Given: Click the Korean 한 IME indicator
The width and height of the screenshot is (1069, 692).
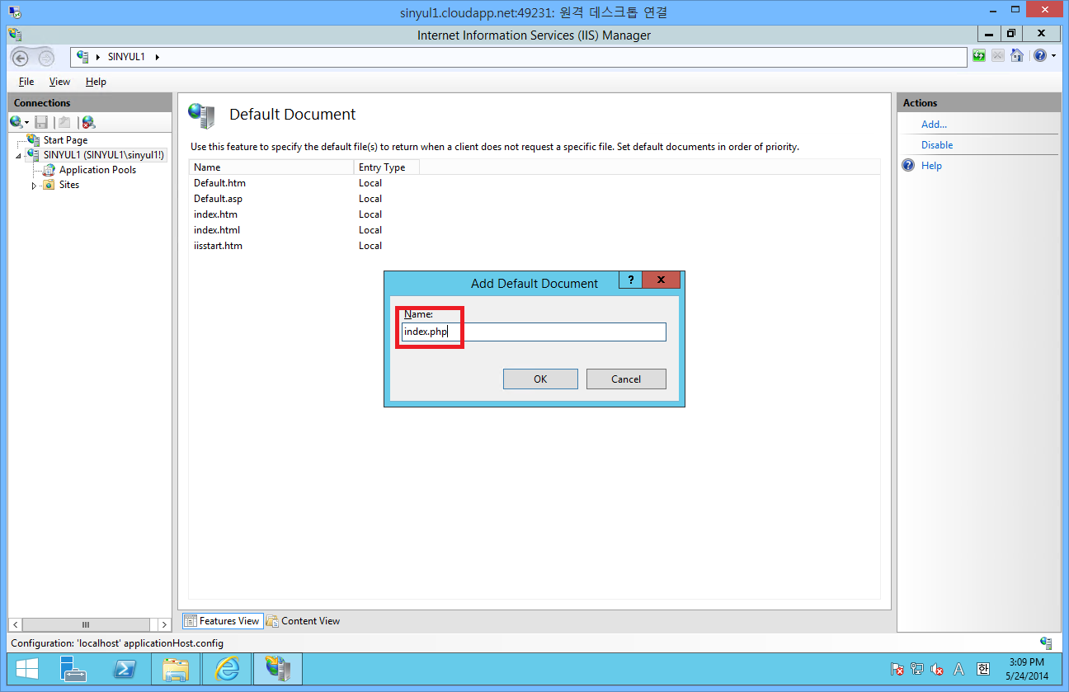Looking at the screenshot, I should (982, 669).
